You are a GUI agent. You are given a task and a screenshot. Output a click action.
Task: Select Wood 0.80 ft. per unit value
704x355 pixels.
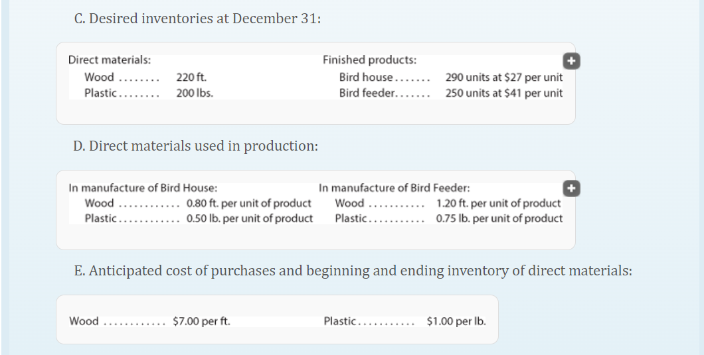pyautogui.click(x=249, y=203)
